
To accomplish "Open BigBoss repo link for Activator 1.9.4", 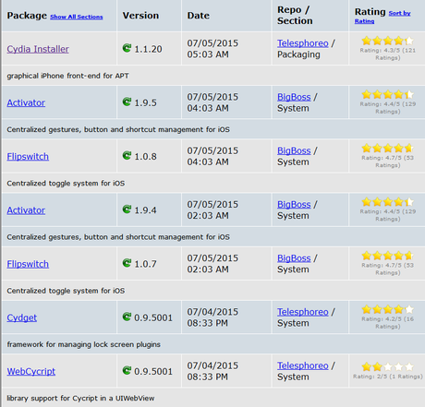I will click(294, 205).
